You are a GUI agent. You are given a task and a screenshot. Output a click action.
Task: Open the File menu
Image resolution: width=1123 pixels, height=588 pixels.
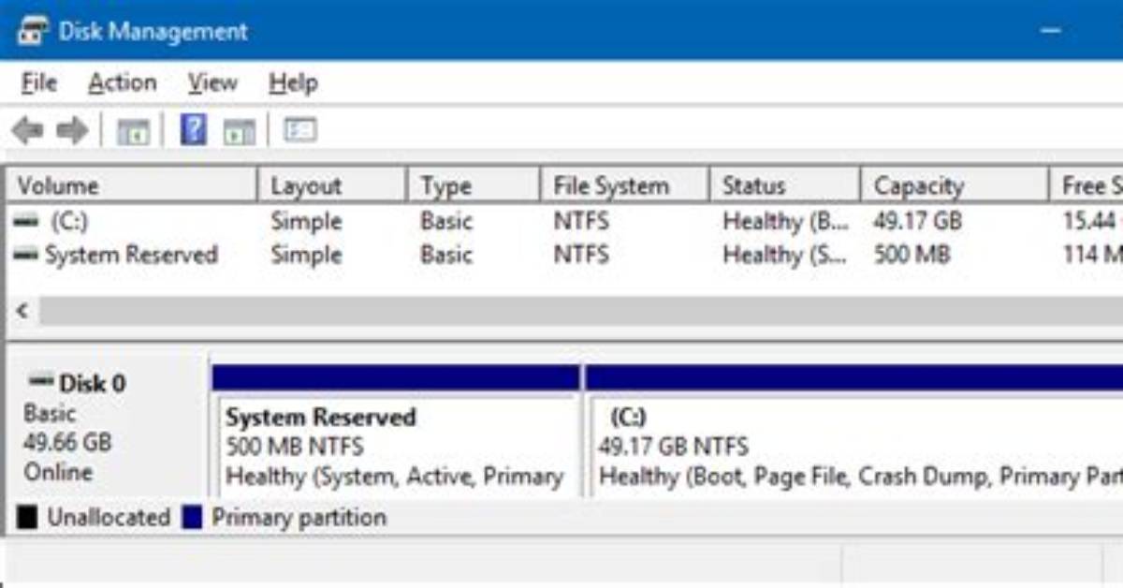(39, 83)
